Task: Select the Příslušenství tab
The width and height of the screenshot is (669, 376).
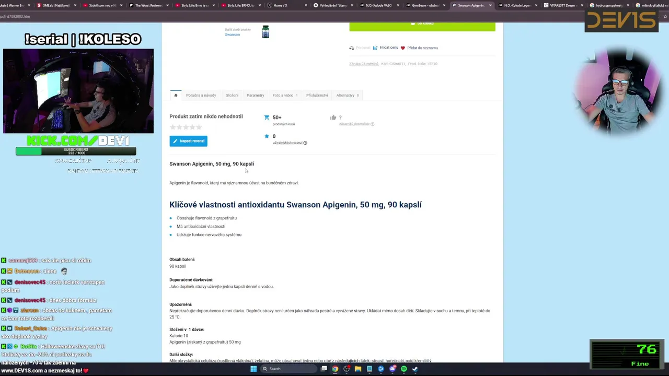Action: click(x=317, y=96)
